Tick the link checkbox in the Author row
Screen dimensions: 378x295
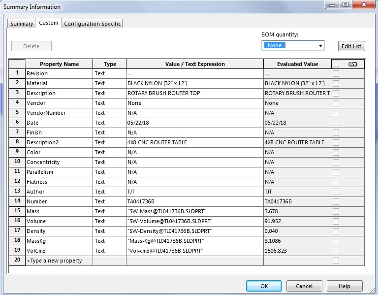[x=336, y=192]
